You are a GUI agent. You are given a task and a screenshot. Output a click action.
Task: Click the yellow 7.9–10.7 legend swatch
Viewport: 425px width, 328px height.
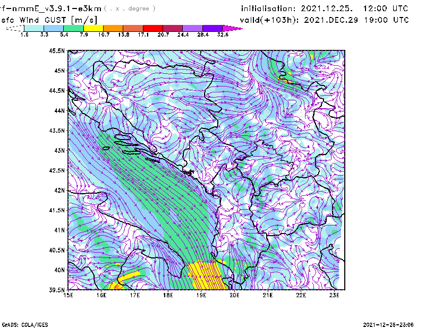point(93,28)
